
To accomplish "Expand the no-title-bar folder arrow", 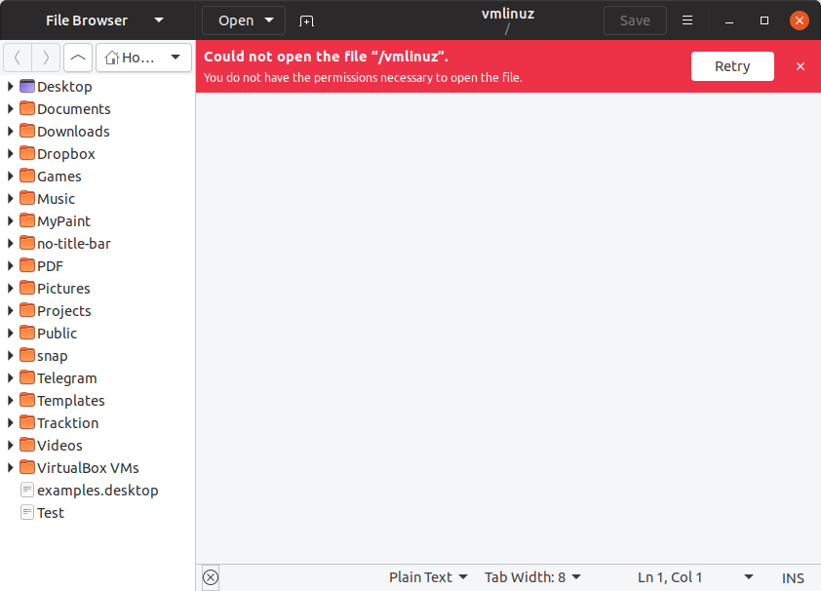I will click(x=10, y=244).
